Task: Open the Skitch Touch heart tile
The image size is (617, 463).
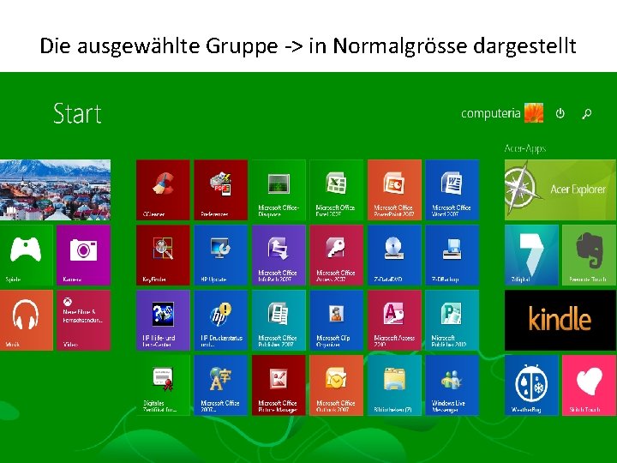Action: (x=589, y=386)
